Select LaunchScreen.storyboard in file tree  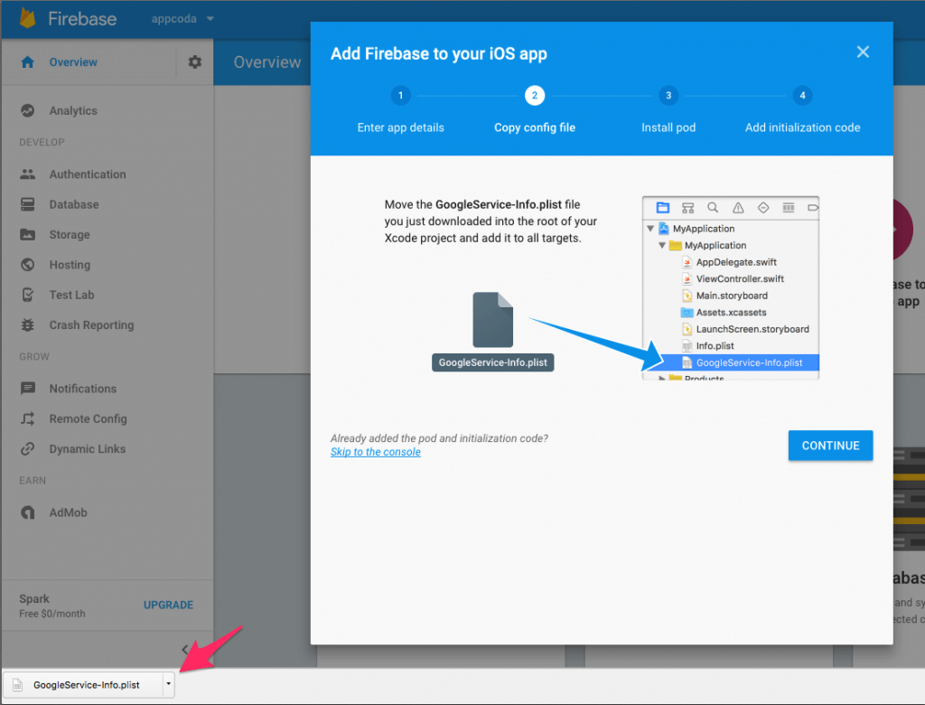(x=752, y=329)
